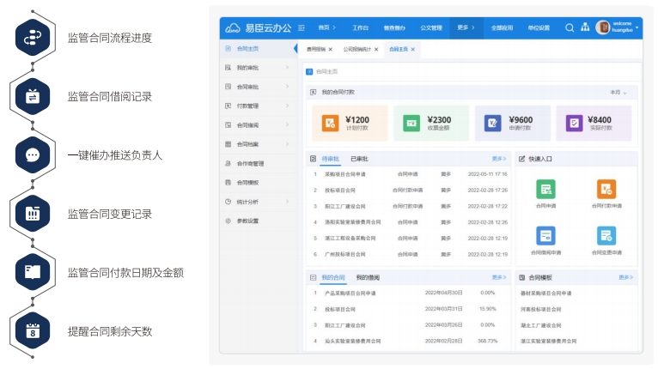Click the 快速入口 edit icon
Viewport: 658px width, 369px height.
point(521,159)
